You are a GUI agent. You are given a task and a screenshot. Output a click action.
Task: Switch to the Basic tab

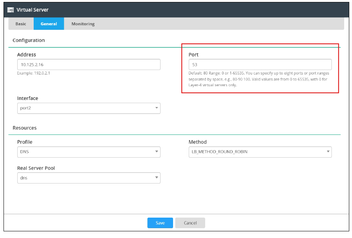click(x=21, y=24)
